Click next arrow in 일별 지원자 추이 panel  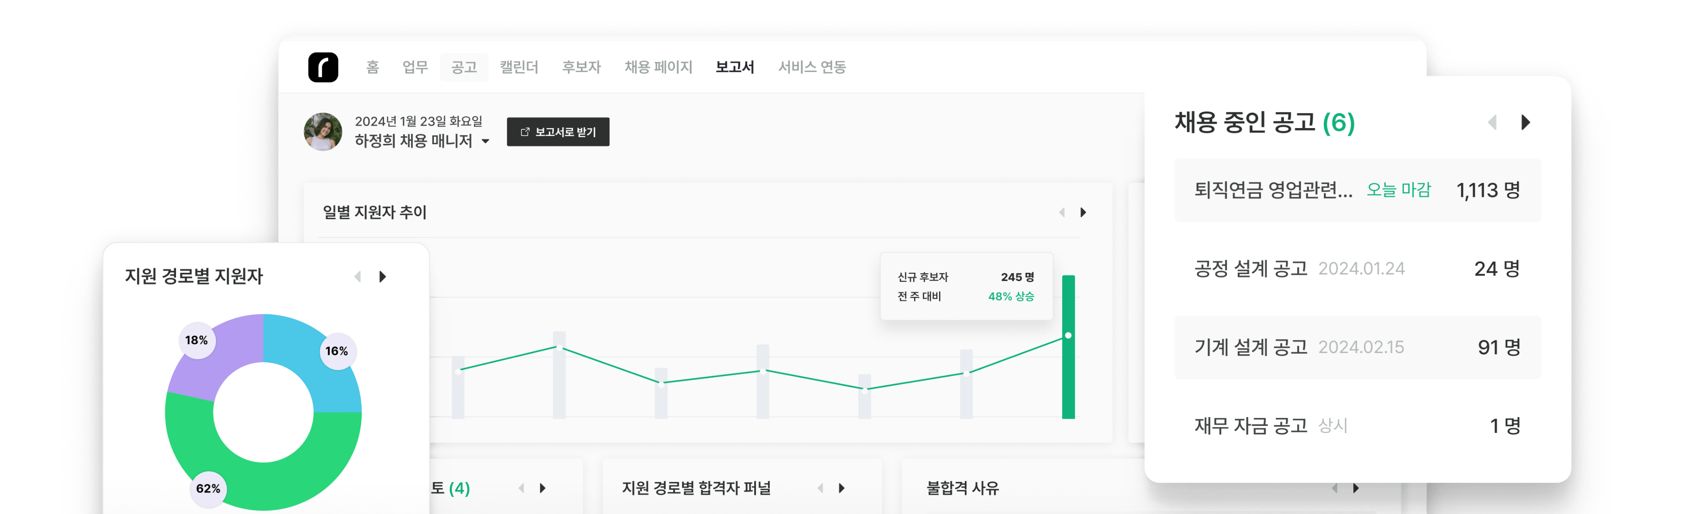tap(1083, 213)
